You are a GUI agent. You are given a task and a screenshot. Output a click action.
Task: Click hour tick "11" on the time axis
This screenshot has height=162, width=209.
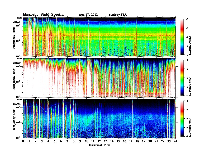[93, 141]
